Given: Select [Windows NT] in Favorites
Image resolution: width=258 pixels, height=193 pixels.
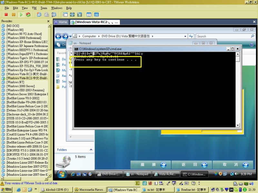Looking at the screenshot, I should (x=15, y=82).
